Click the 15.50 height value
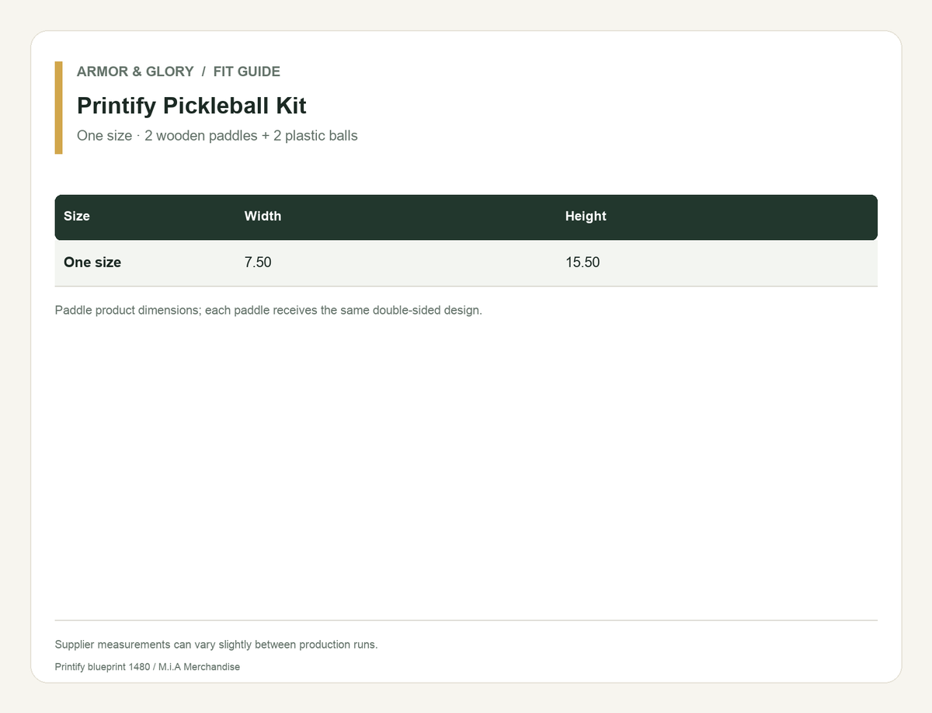The width and height of the screenshot is (932, 713). tap(582, 263)
